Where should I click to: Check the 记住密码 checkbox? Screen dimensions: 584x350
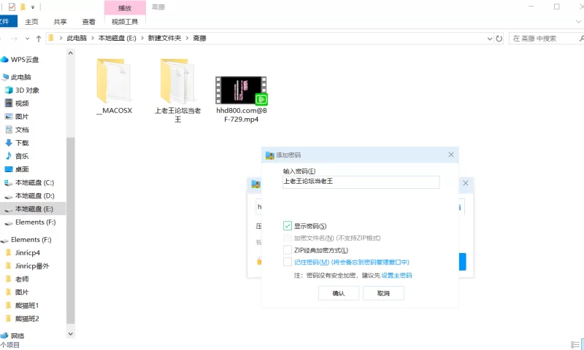pos(287,262)
